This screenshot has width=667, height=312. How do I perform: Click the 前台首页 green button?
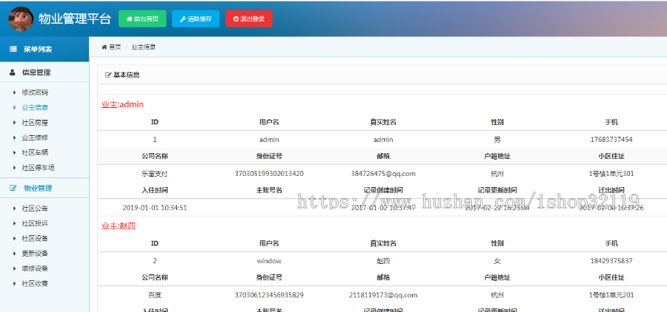(x=142, y=18)
